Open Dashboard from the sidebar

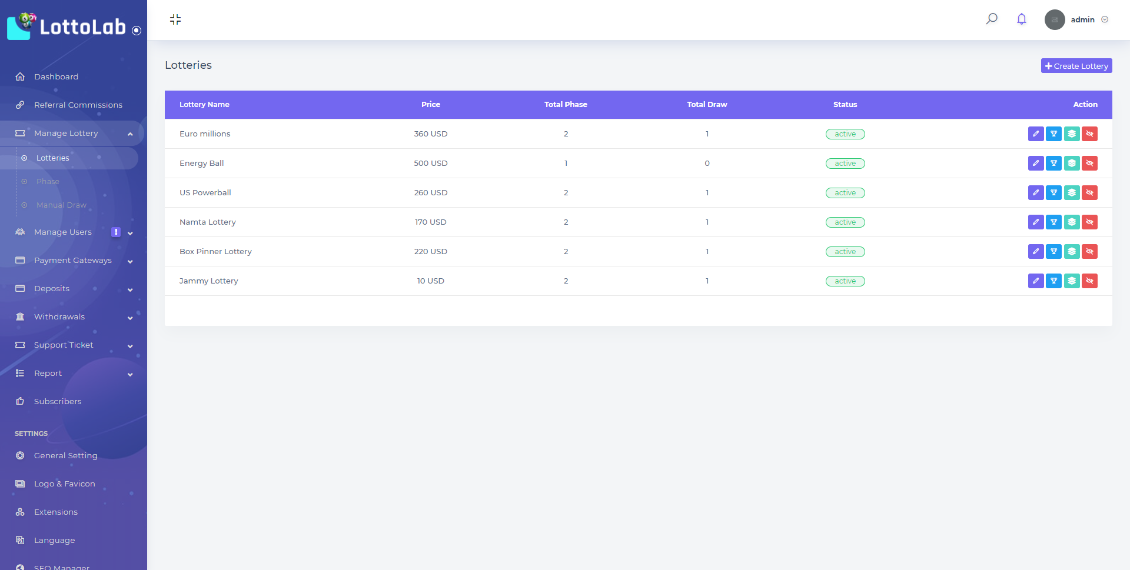[x=56, y=77]
